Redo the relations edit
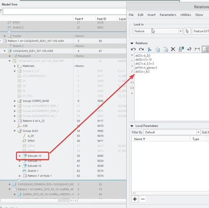This screenshot has height=208, width=209. coord(141,49)
